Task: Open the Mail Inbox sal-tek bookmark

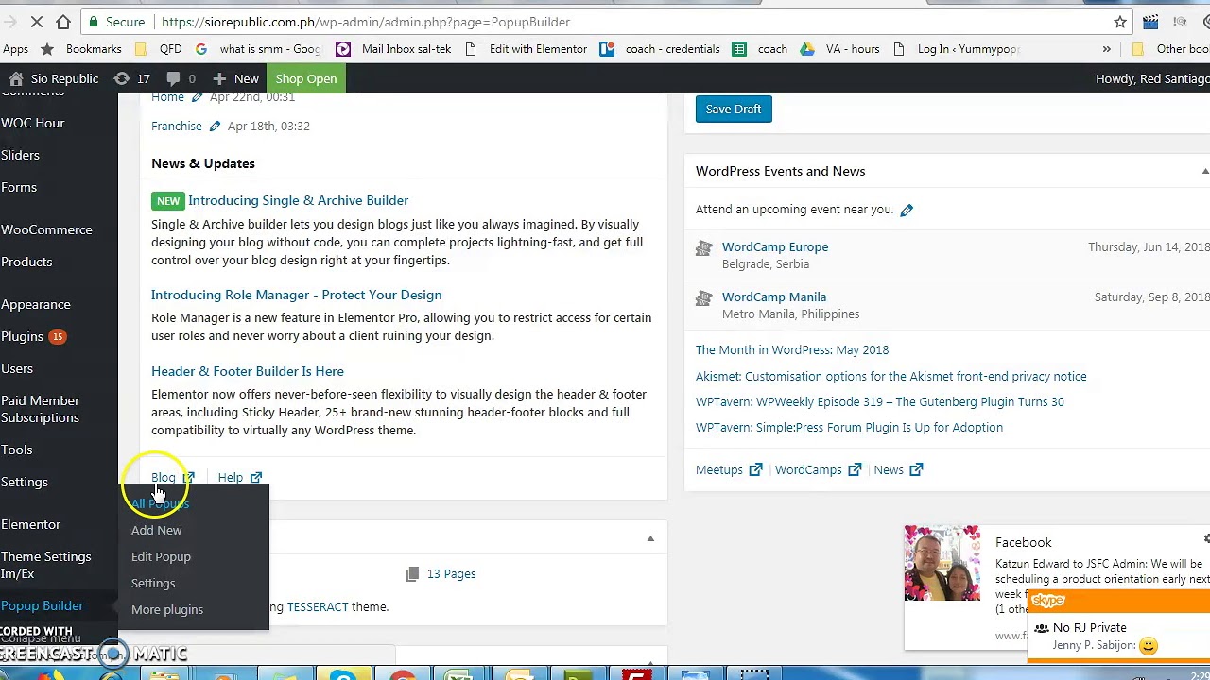Action: pos(393,49)
